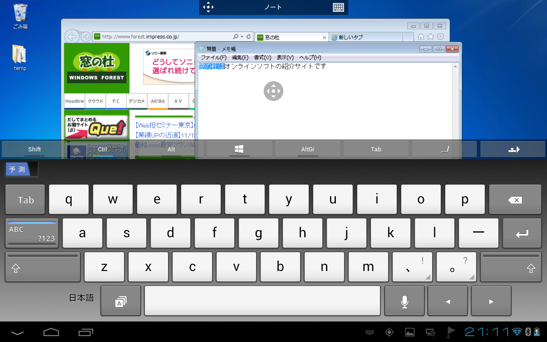Switch keyboard mode with the ABC ?123 key
The height and width of the screenshot is (342, 547).
32,233
